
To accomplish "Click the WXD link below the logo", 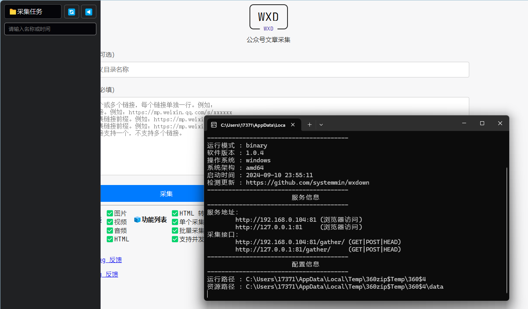I will (x=268, y=28).
